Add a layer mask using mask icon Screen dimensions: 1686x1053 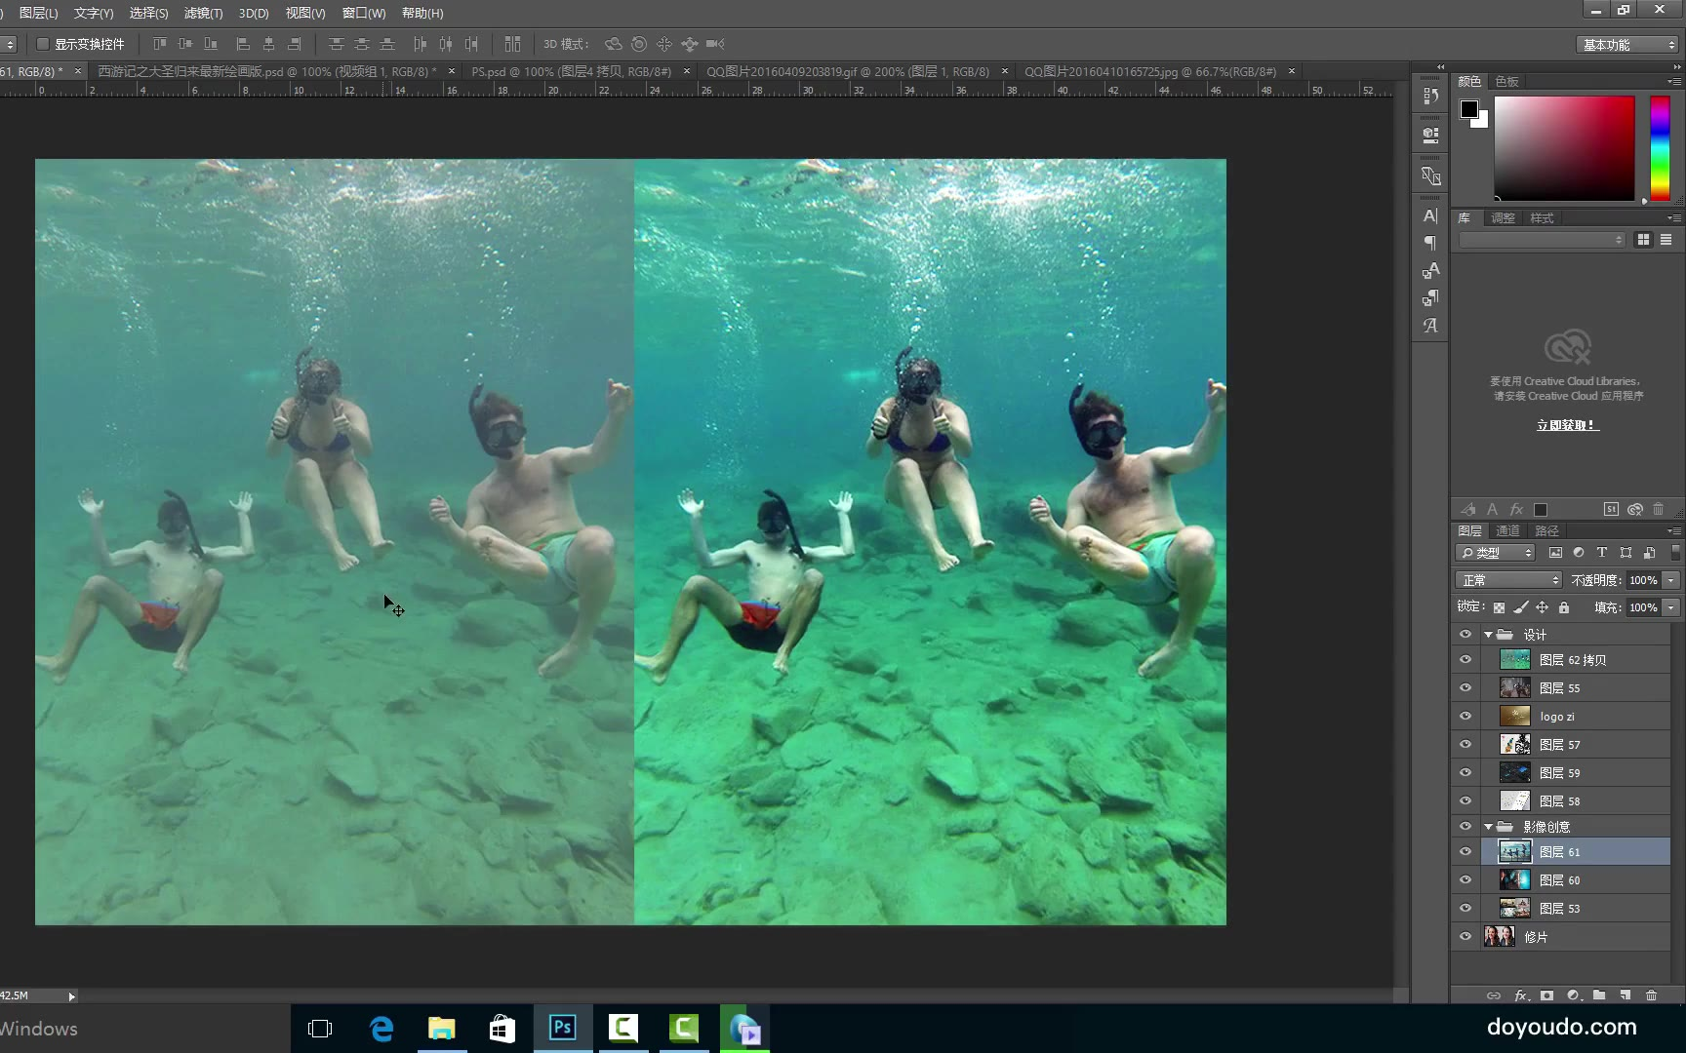click(x=1546, y=995)
